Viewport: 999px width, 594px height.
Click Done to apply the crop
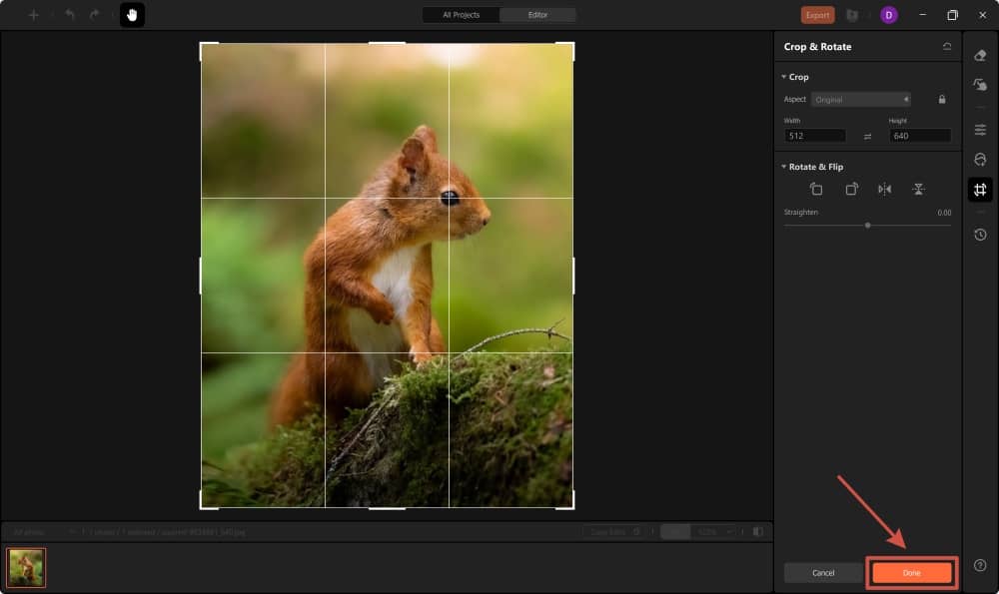(x=913, y=572)
